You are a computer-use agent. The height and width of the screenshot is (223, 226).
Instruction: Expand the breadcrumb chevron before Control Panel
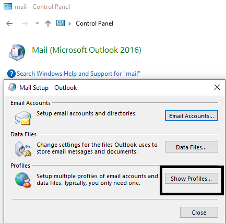click(x=69, y=24)
